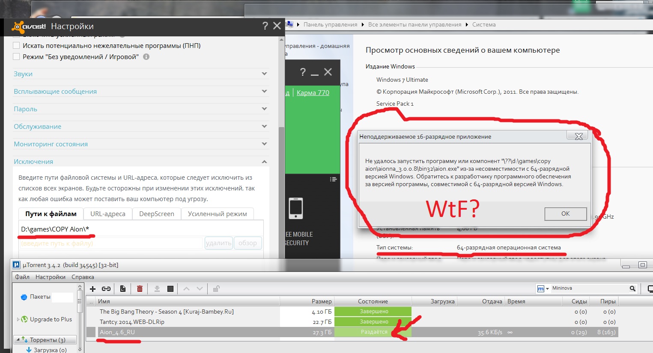653x353 pixels.
Task: Sort torrents by the Состояние column
Action: [x=373, y=301]
